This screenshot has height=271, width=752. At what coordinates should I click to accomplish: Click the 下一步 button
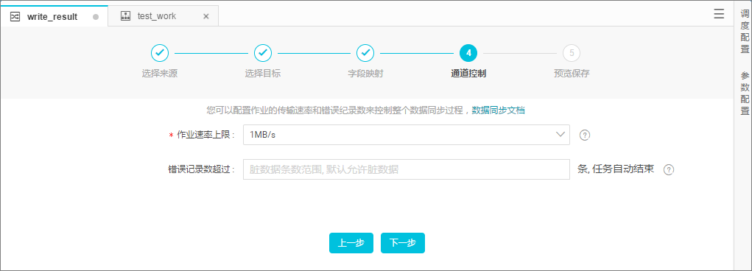403,243
